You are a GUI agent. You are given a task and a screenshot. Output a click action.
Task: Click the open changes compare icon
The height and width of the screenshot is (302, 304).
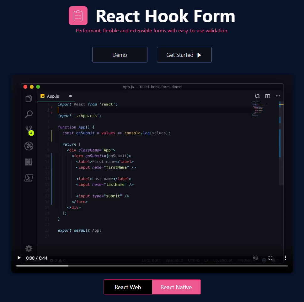coord(257,96)
